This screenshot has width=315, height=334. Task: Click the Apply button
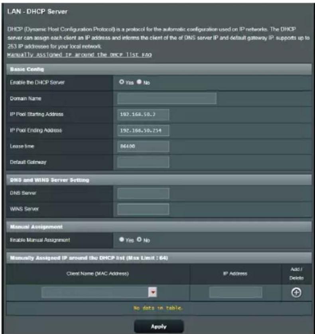point(159,326)
